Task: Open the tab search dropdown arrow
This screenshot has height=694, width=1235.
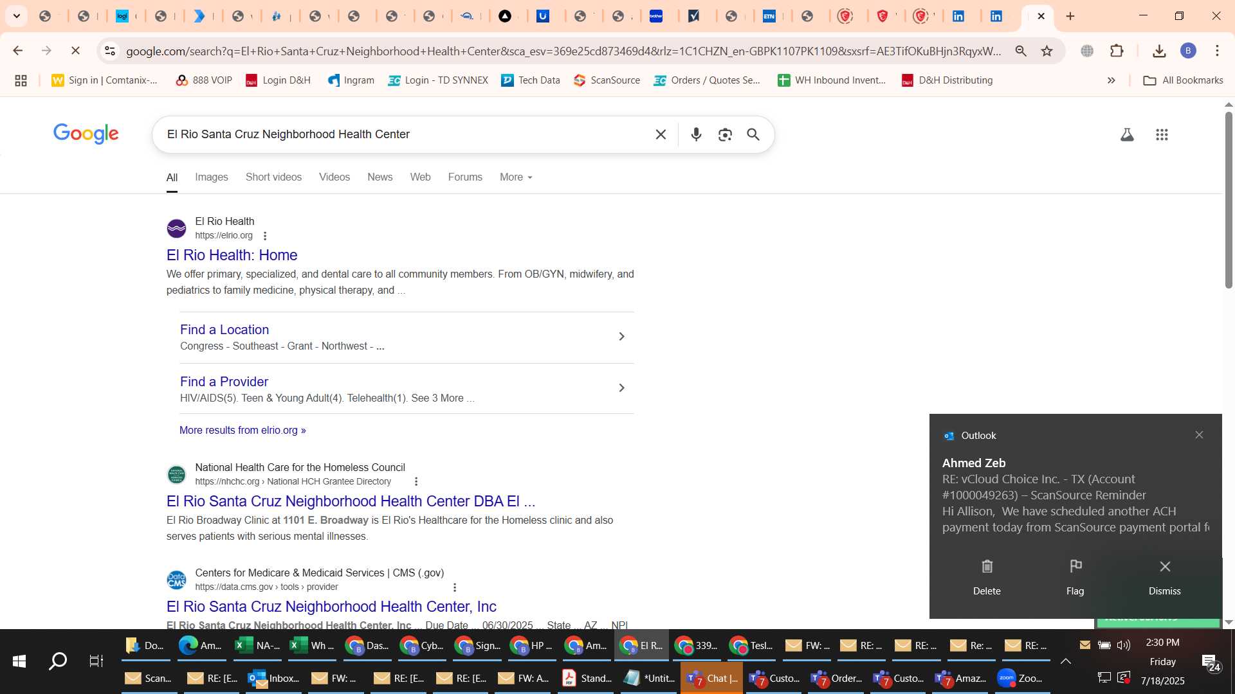Action: 17,16
